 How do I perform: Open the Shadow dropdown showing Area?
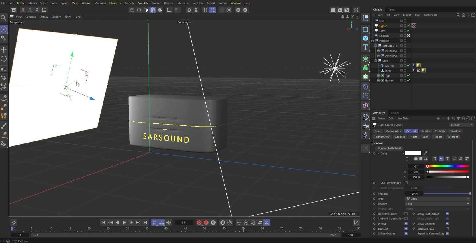click(x=438, y=204)
